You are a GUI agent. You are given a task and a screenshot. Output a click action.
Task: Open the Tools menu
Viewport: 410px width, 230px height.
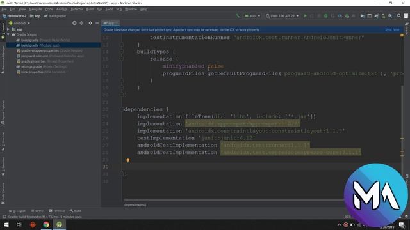(x=110, y=9)
